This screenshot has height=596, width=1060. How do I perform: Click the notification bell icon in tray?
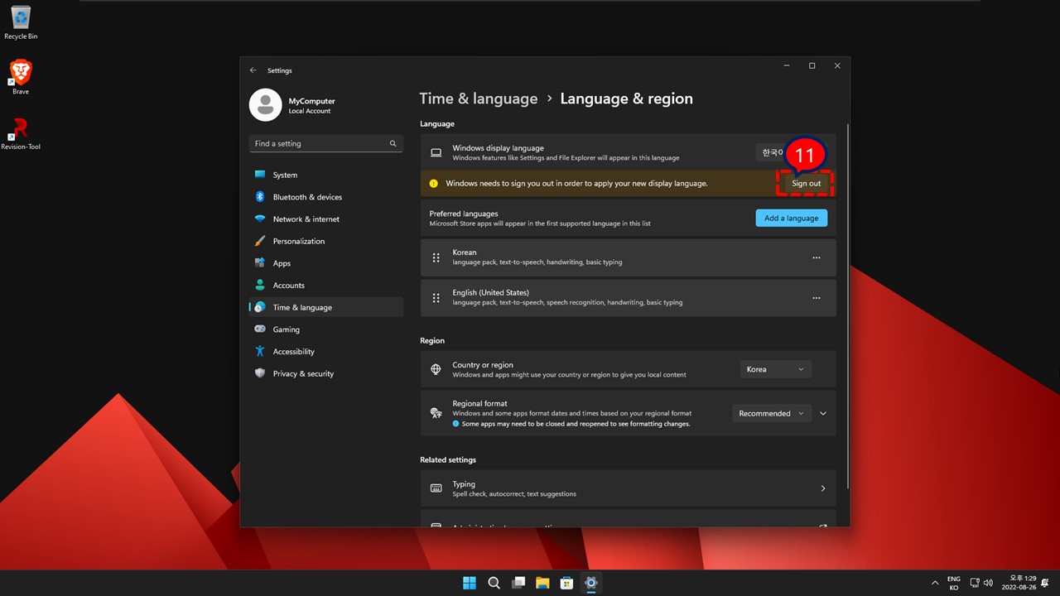click(x=1046, y=583)
